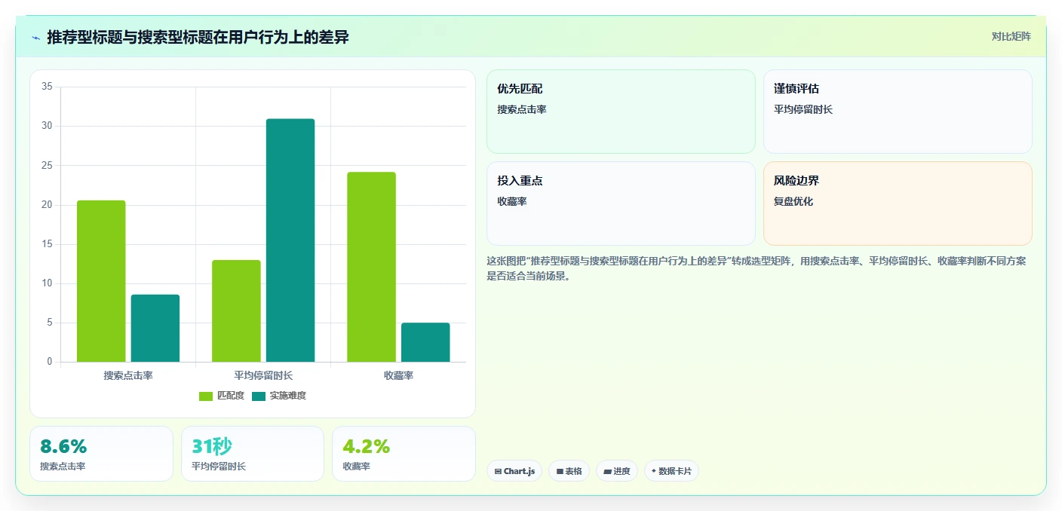Screen dimensions: 1062x511
Task: Select the 31秒 平均停留时长 stat card
Action: pos(253,454)
